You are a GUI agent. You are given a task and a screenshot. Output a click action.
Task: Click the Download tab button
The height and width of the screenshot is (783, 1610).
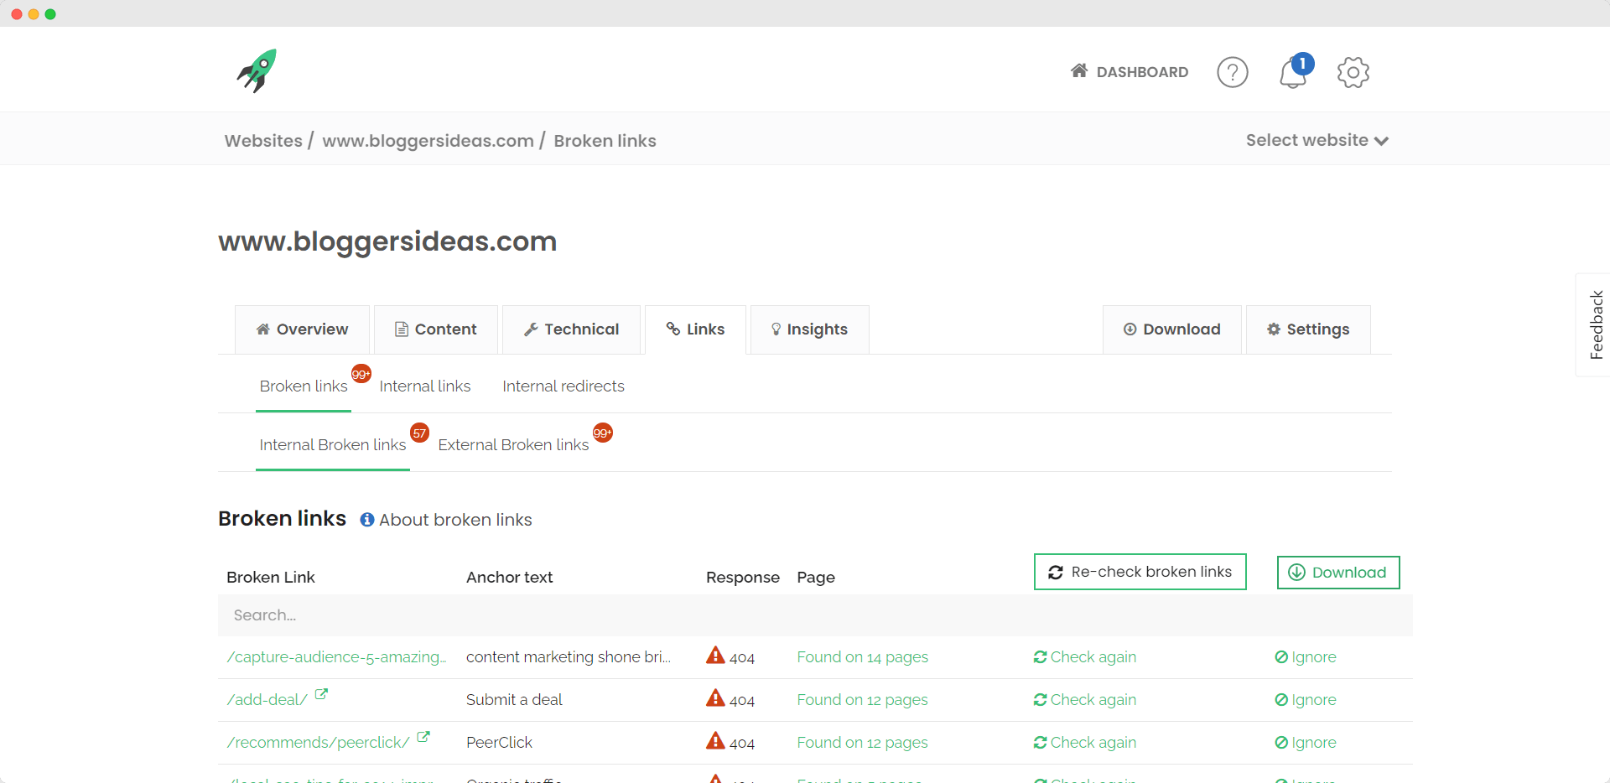pyautogui.click(x=1171, y=329)
